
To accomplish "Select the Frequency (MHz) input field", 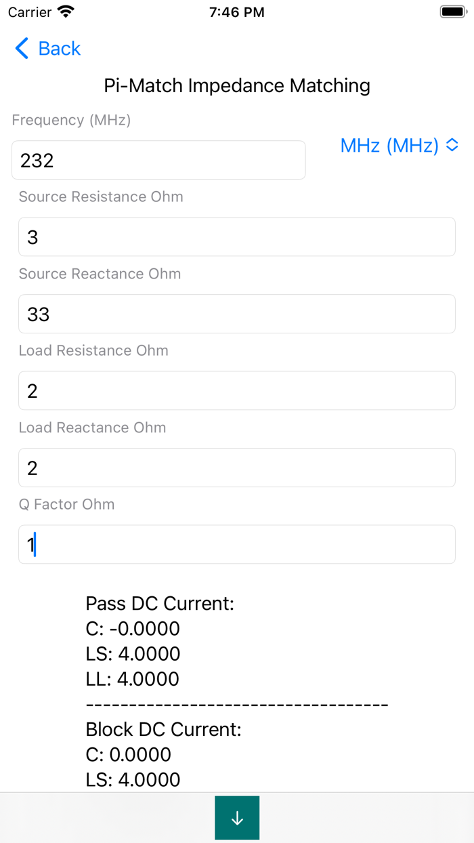I will [x=158, y=159].
